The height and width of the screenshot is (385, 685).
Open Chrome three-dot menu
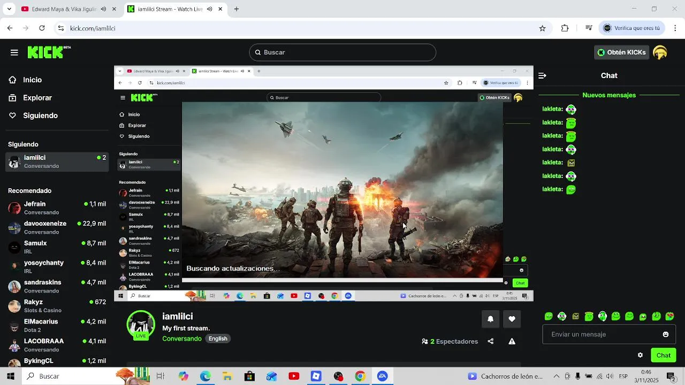675,28
